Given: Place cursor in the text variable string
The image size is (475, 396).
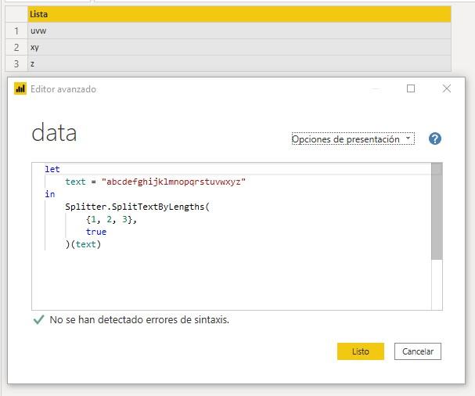Looking at the screenshot, I should pyautogui.click(x=174, y=182).
